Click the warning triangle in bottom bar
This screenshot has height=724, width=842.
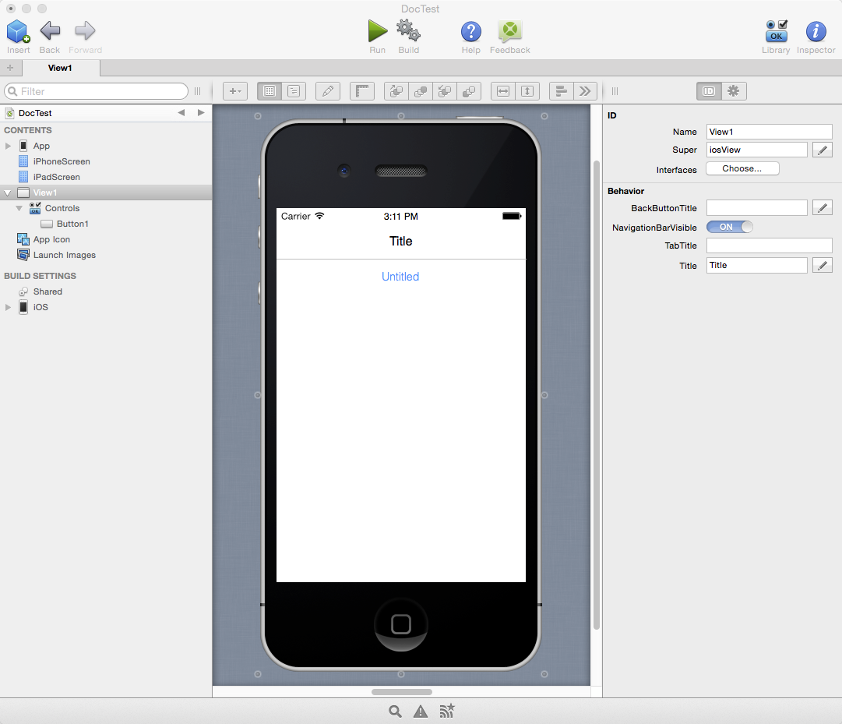pos(421,711)
